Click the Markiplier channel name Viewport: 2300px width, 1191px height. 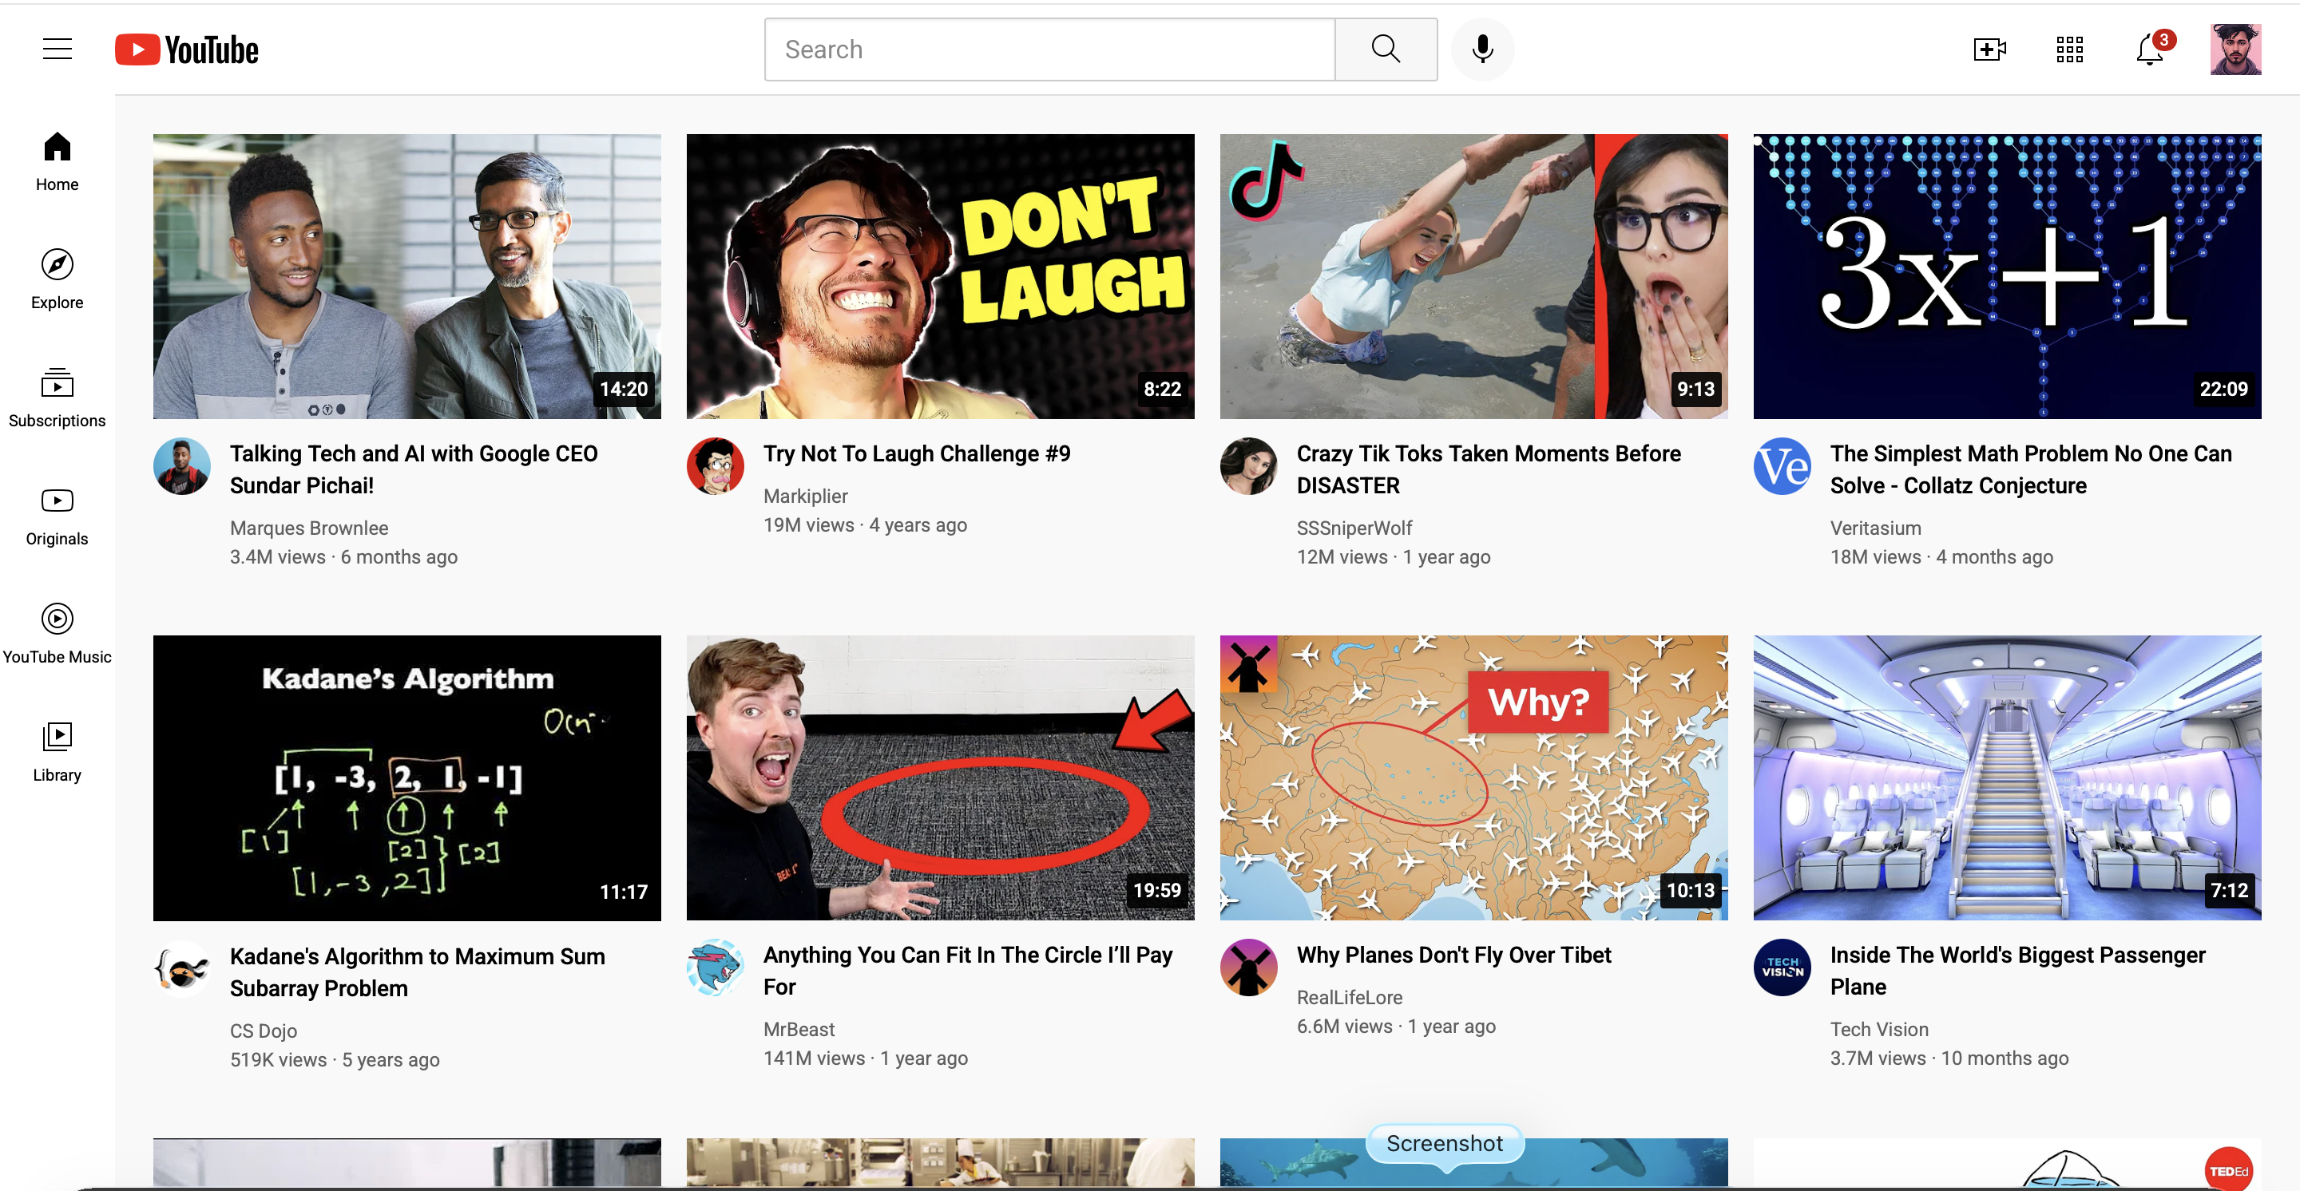pos(805,496)
